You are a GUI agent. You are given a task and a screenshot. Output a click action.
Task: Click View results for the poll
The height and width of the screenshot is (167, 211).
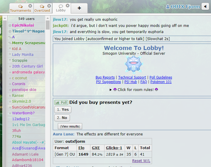tap(70, 126)
